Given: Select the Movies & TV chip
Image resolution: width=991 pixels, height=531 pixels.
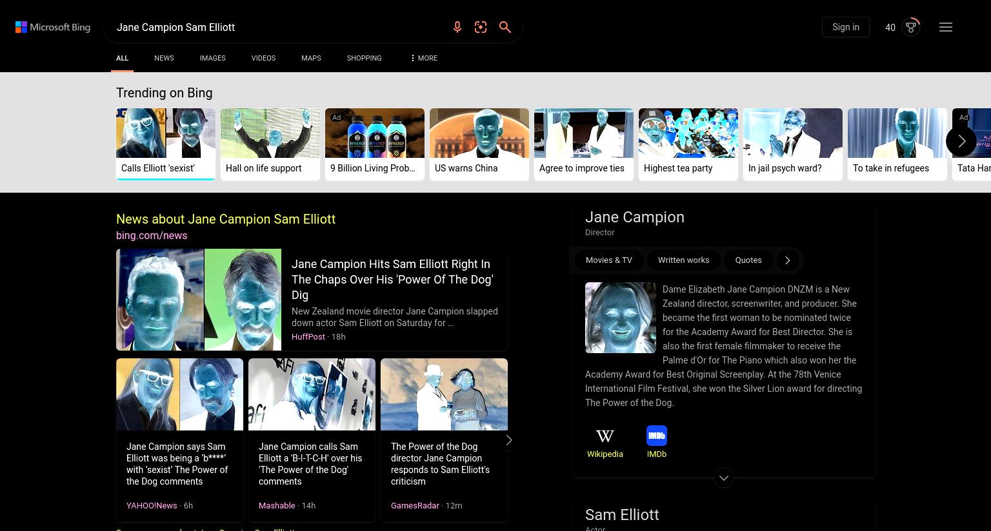Looking at the screenshot, I should 609,260.
